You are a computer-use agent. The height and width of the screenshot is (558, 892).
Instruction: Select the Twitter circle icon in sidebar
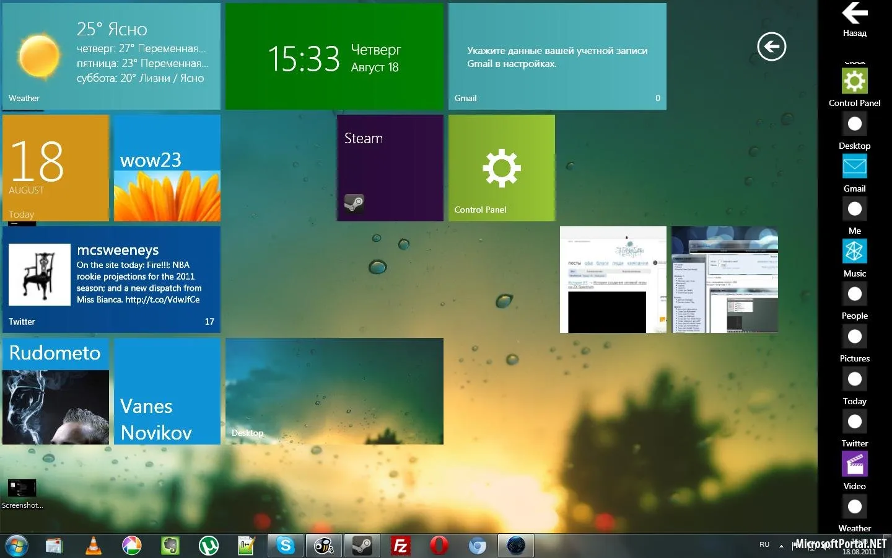point(854,422)
